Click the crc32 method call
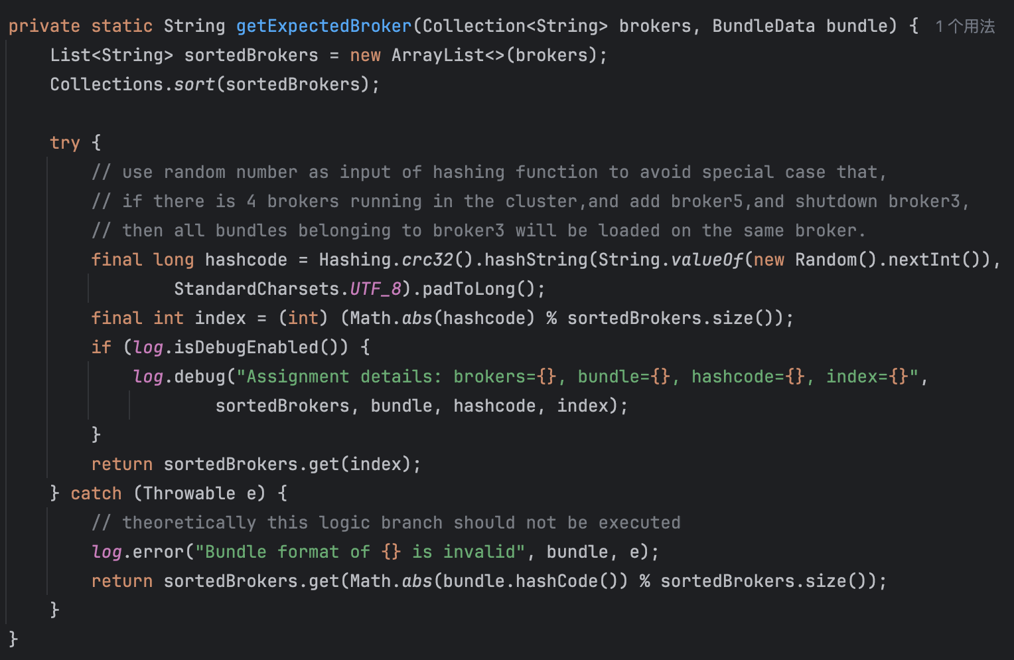The height and width of the screenshot is (660, 1014). click(427, 260)
